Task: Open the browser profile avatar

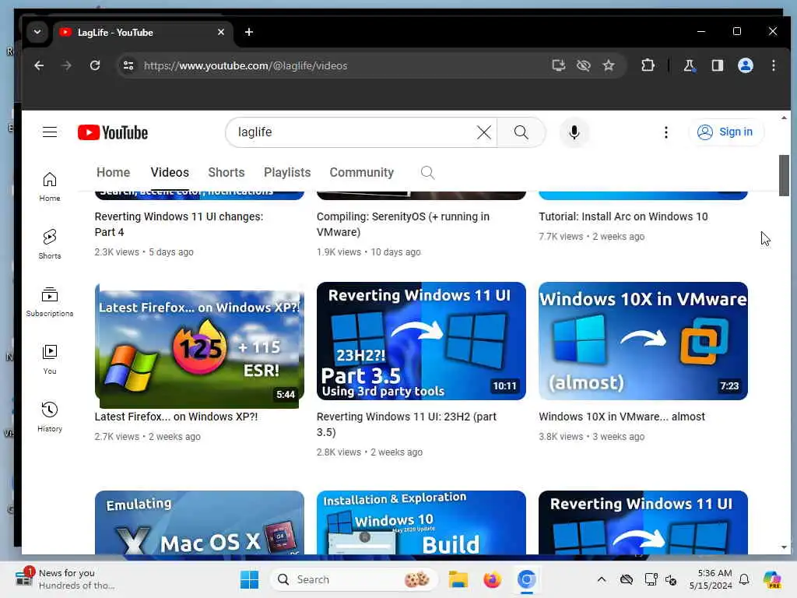Action: click(x=745, y=65)
